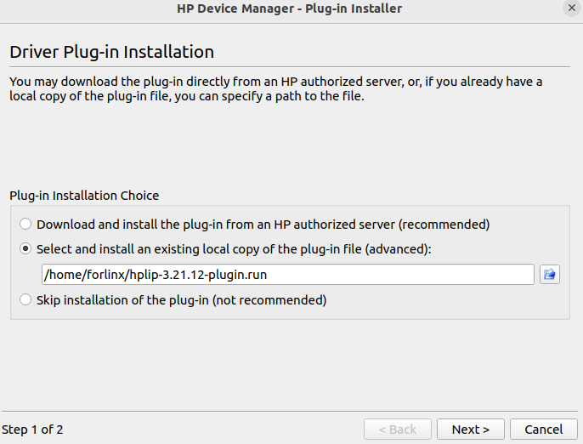Cancel the plug-in installation
The image size is (583, 444).
click(x=544, y=430)
